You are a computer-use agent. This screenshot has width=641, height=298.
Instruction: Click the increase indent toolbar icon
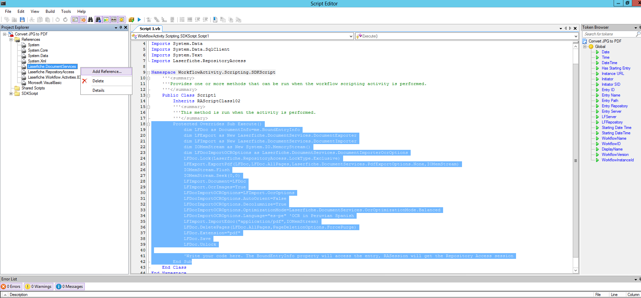click(x=198, y=20)
